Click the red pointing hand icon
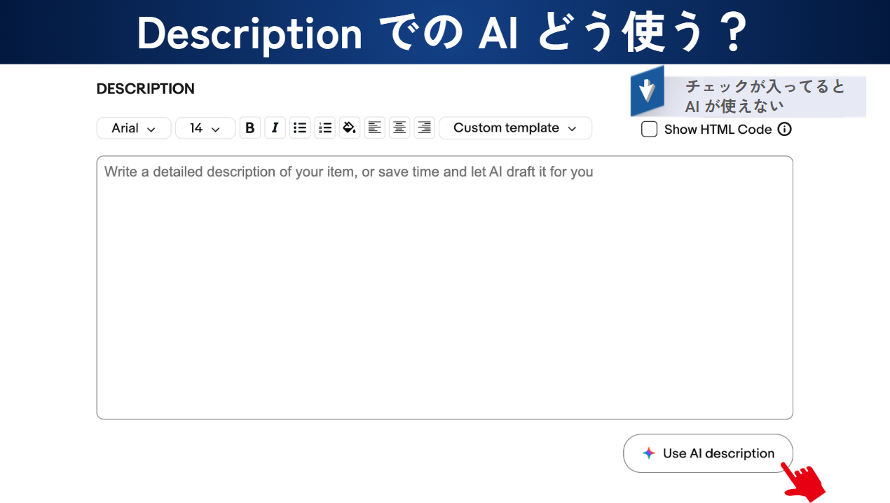Viewport: 890px width, 503px height. (x=804, y=482)
